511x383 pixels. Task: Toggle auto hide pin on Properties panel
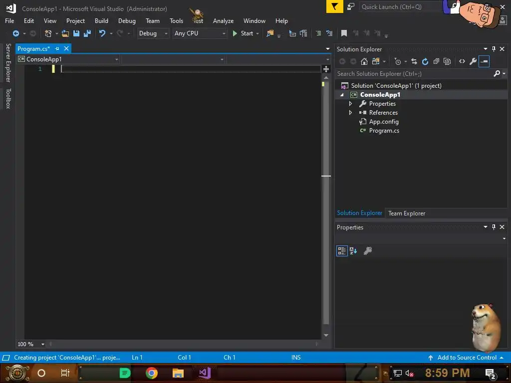tap(494, 227)
